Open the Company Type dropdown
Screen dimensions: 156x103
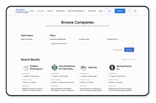tap(92, 44)
